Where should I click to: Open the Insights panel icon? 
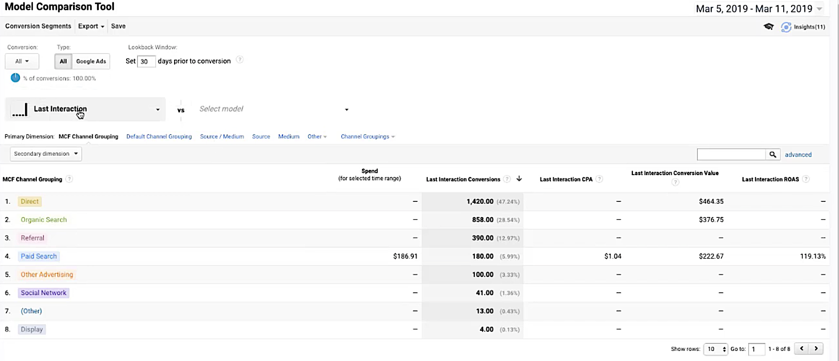pos(786,27)
